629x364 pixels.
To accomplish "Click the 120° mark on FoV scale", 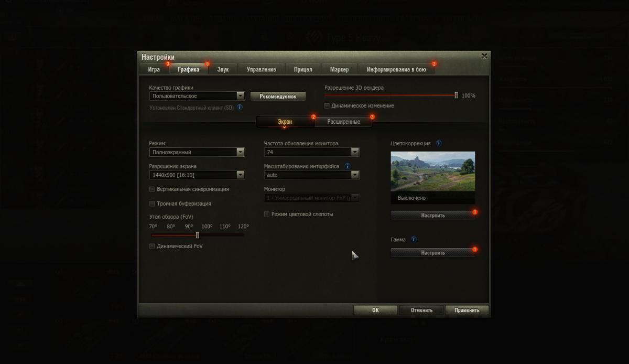I will coord(243,227).
